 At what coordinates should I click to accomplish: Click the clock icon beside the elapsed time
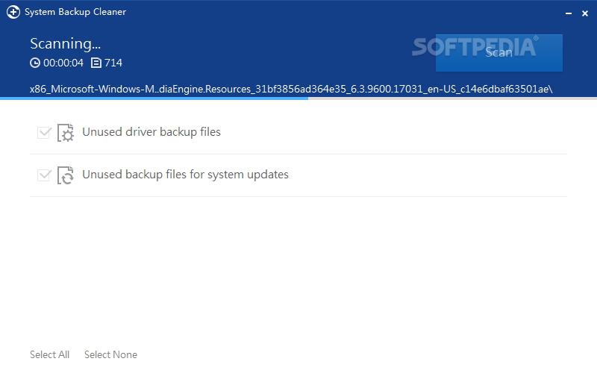(35, 63)
